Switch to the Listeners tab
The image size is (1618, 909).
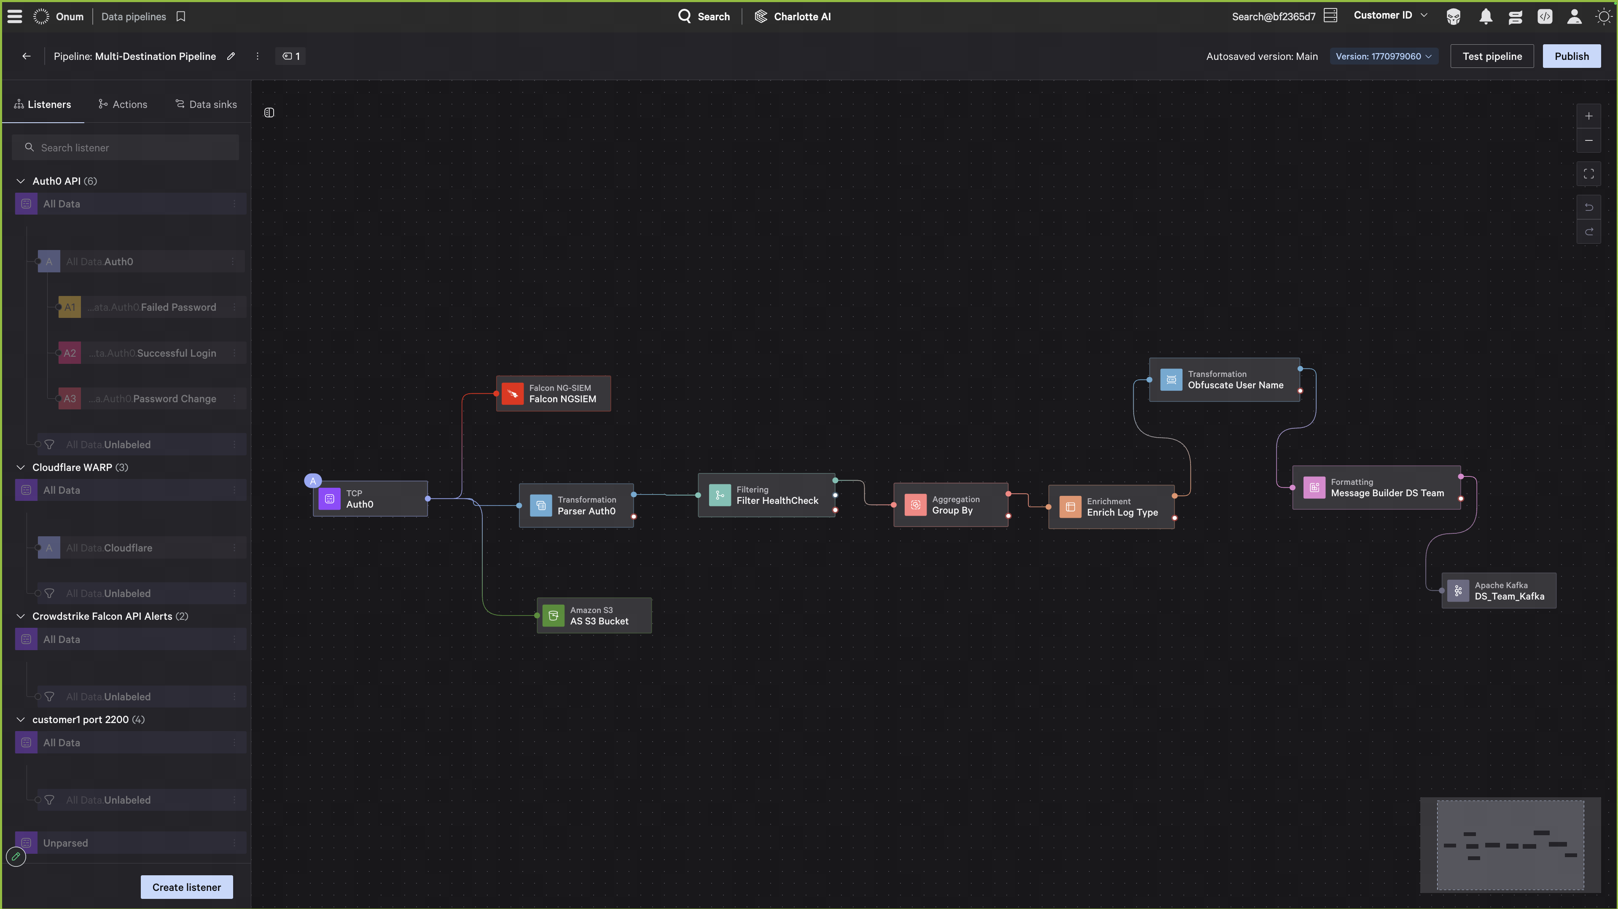(x=43, y=104)
